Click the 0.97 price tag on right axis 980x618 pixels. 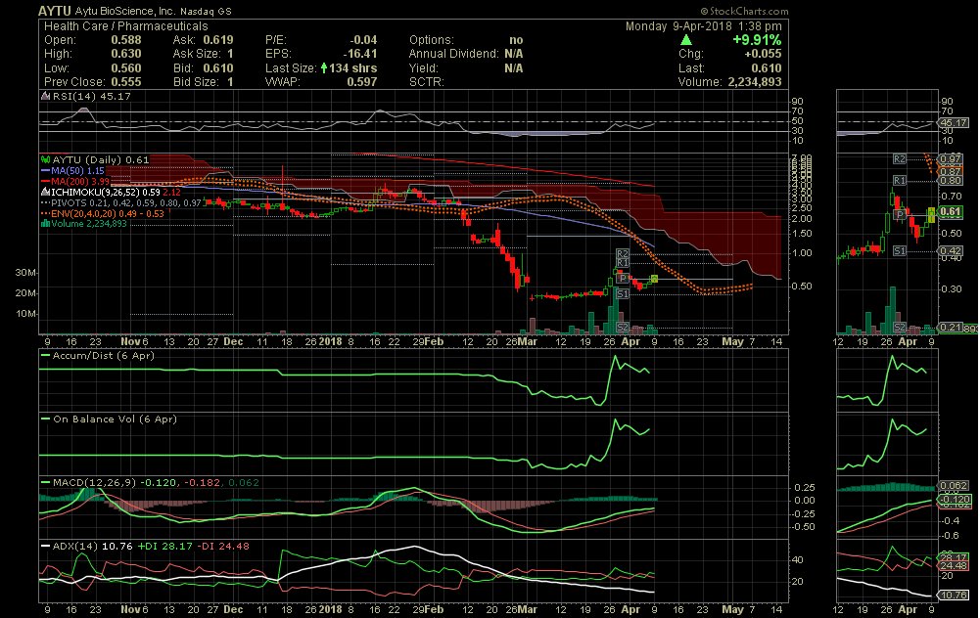pyautogui.click(x=951, y=159)
